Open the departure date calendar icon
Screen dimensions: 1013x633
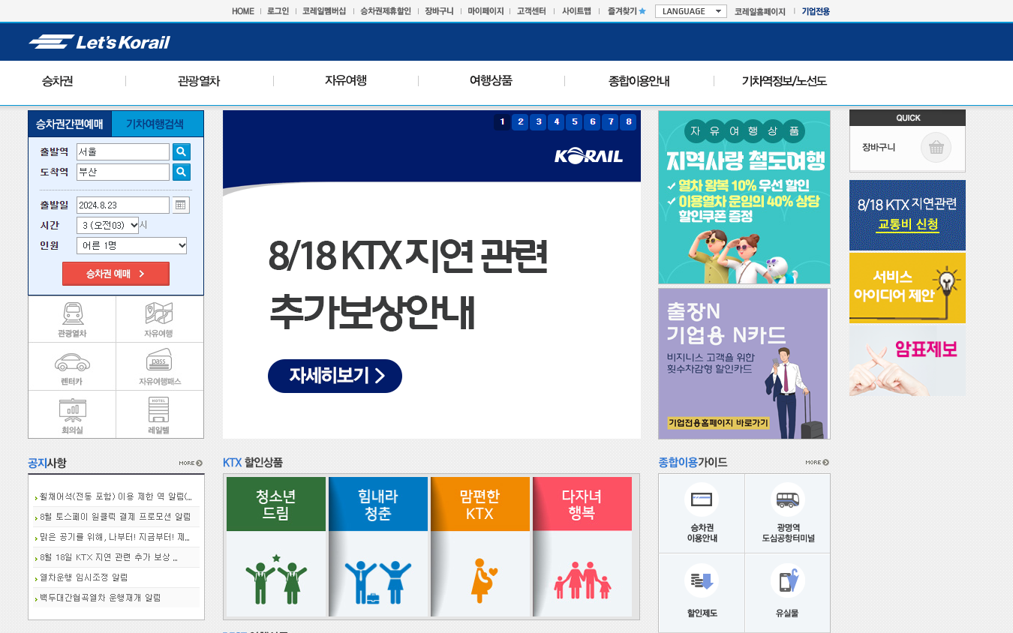click(181, 205)
